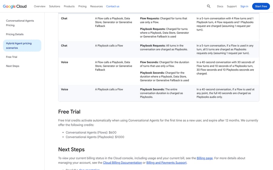Go to Docs

pos(220,6)
